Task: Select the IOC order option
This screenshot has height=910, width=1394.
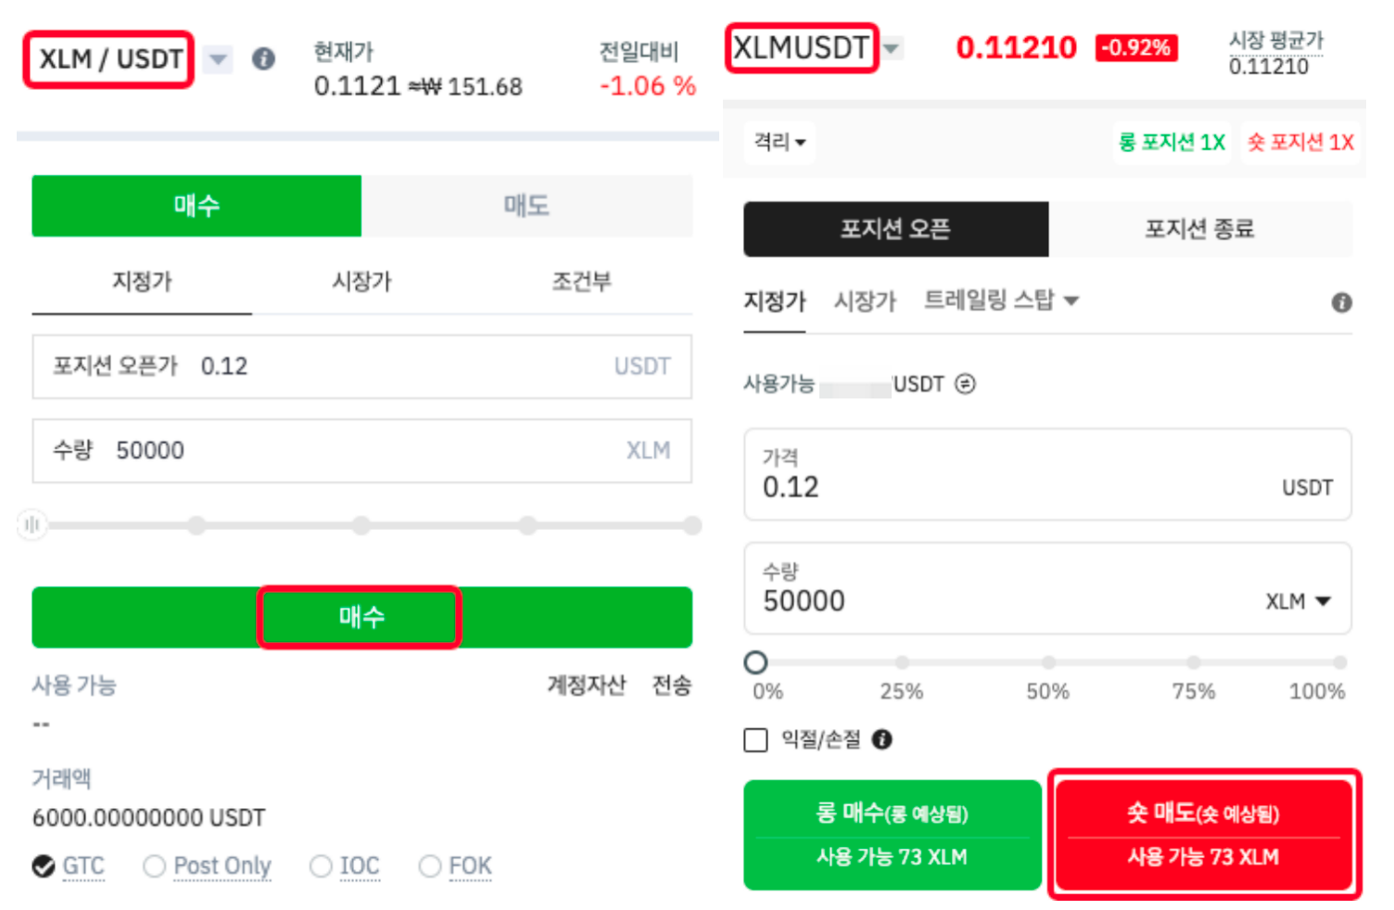Action: [322, 866]
